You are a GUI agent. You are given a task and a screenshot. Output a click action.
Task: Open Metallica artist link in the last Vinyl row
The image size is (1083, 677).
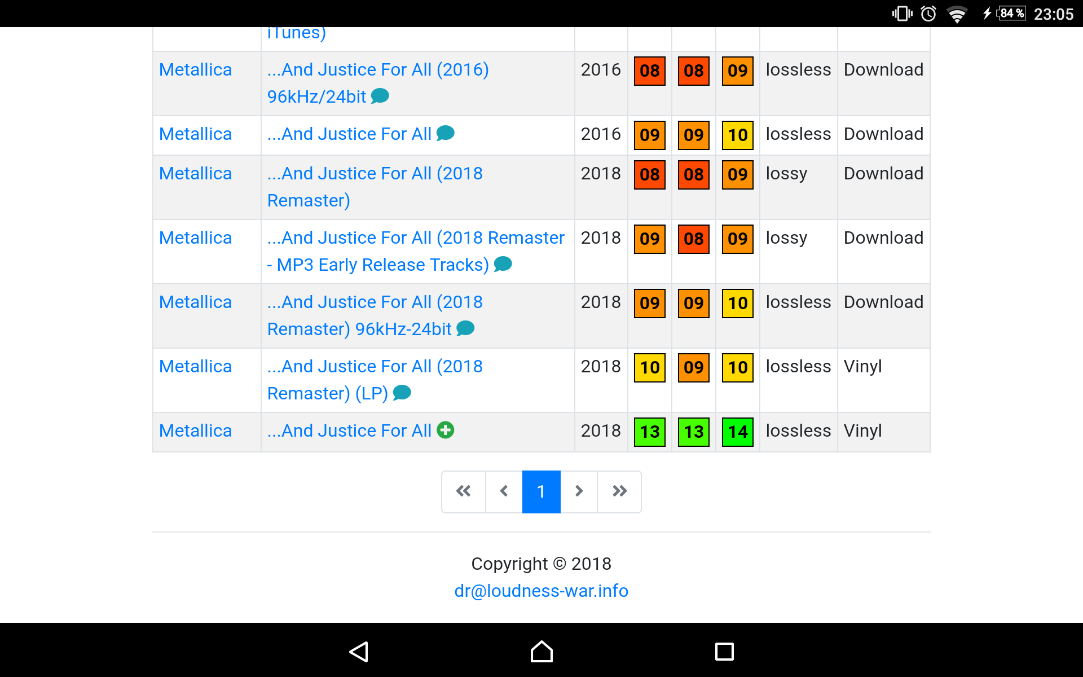point(195,430)
